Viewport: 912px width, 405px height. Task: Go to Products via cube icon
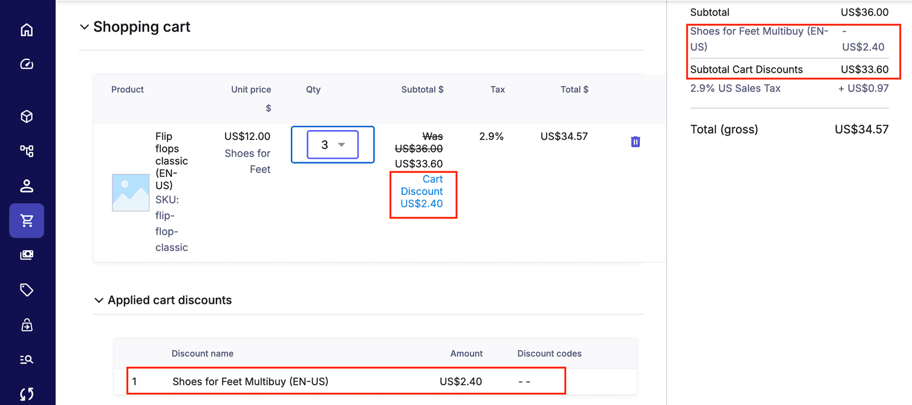(x=27, y=117)
